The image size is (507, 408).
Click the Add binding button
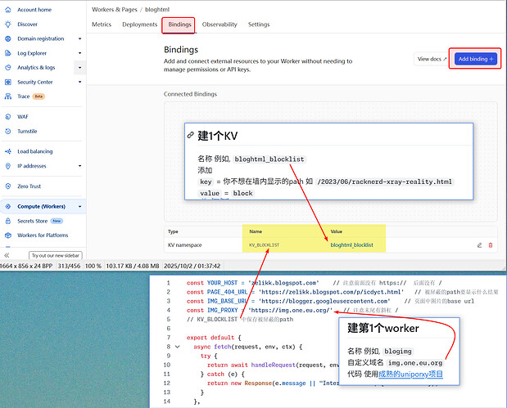point(476,59)
